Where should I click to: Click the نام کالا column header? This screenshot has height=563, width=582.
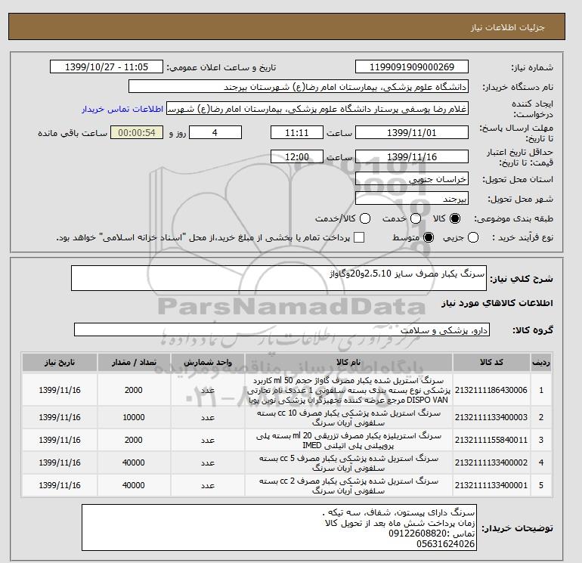[x=348, y=362]
